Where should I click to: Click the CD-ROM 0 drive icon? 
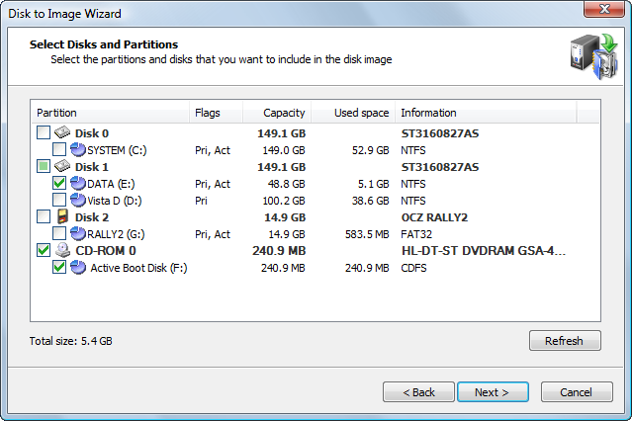(62, 251)
